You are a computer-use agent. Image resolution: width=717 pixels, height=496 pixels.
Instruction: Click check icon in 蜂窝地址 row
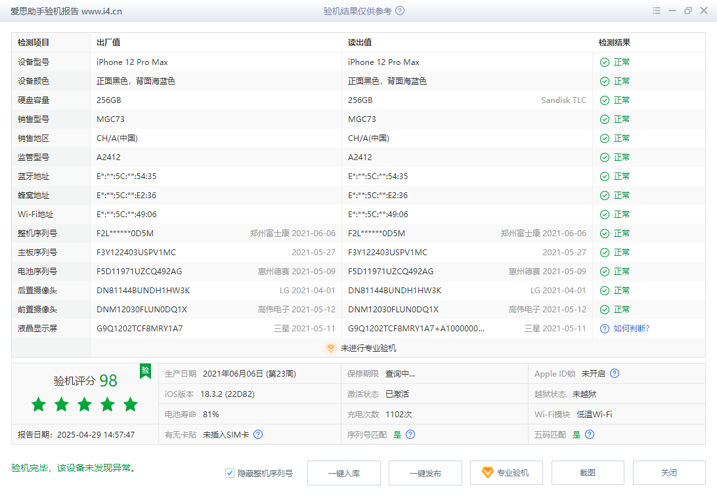click(x=605, y=196)
